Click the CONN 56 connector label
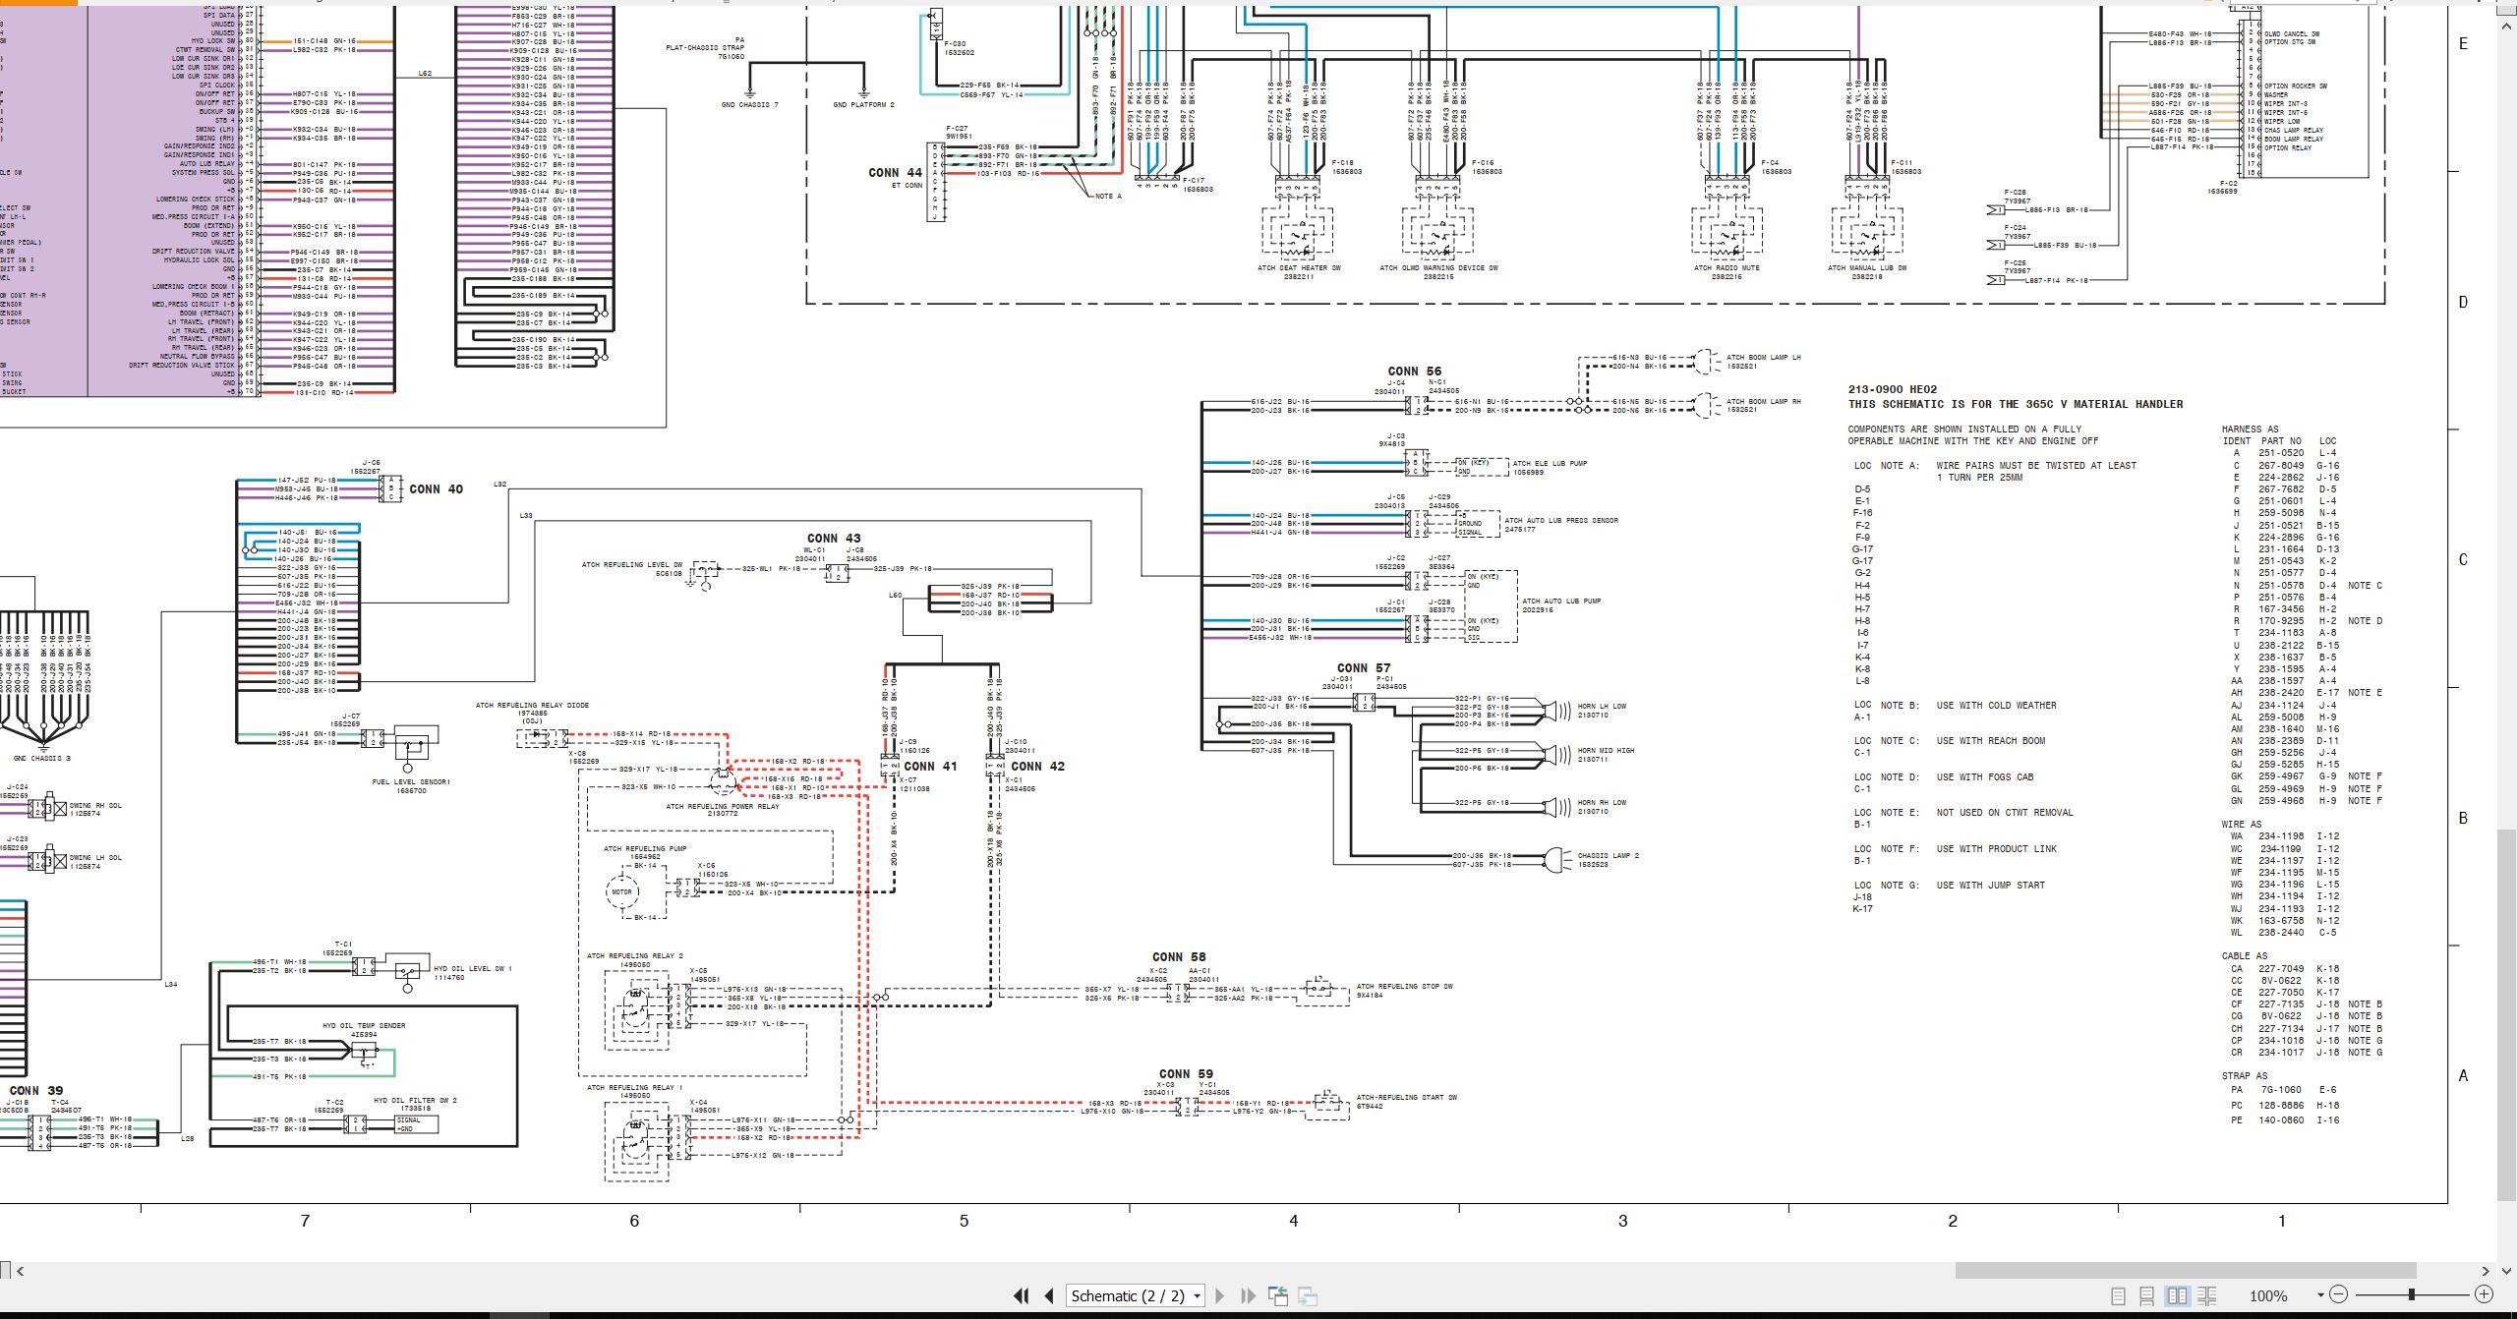Viewport: 2517px width, 1319px height. pos(1414,371)
